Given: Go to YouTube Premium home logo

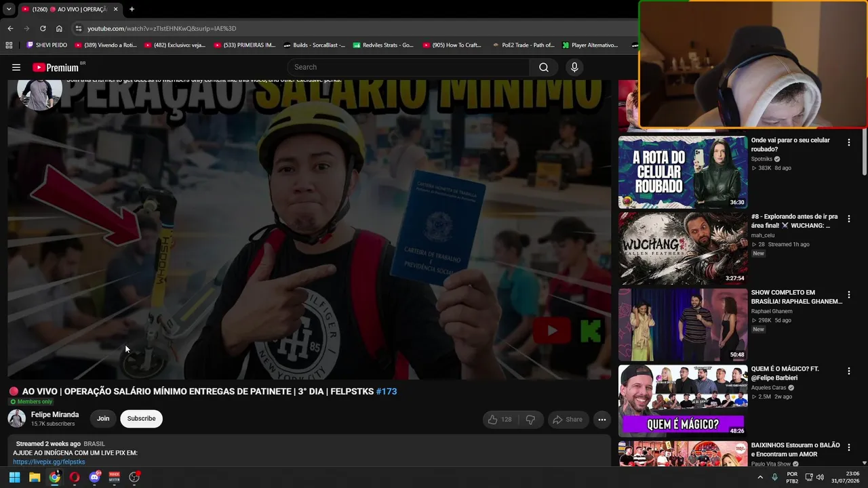Looking at the screenshot, I should point(56,68).
